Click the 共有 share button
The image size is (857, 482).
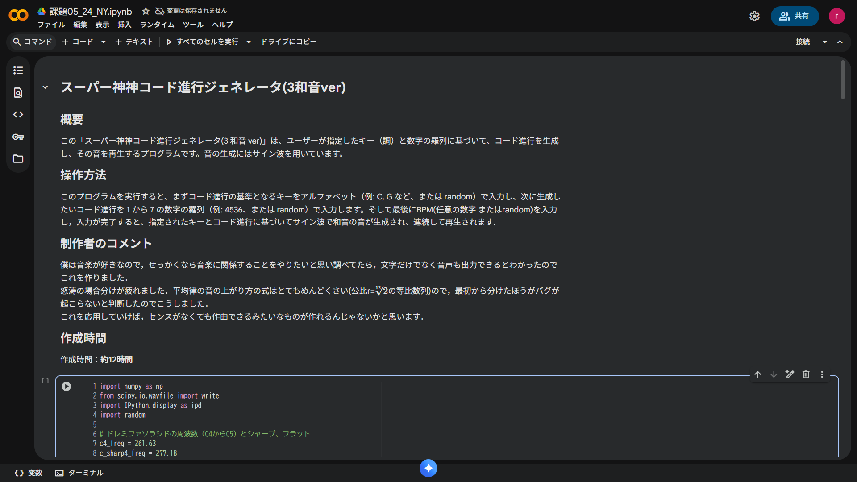coord(795,16)
